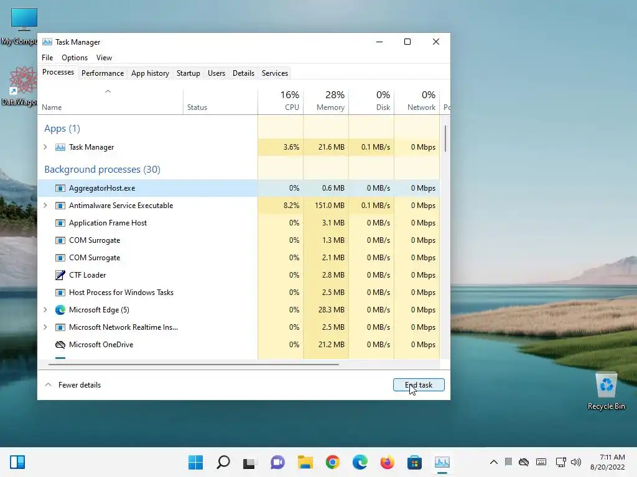Launch Firefox from taskbar
Screen dimensions: 637x477
[x=387, y=462]
